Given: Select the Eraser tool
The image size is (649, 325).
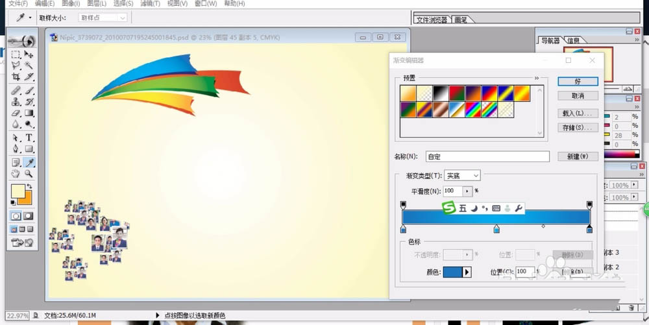Looking at the screenshot, I should (16, 112).
